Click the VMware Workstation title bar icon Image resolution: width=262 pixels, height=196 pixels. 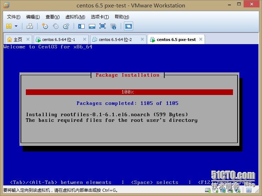[6, 5]
